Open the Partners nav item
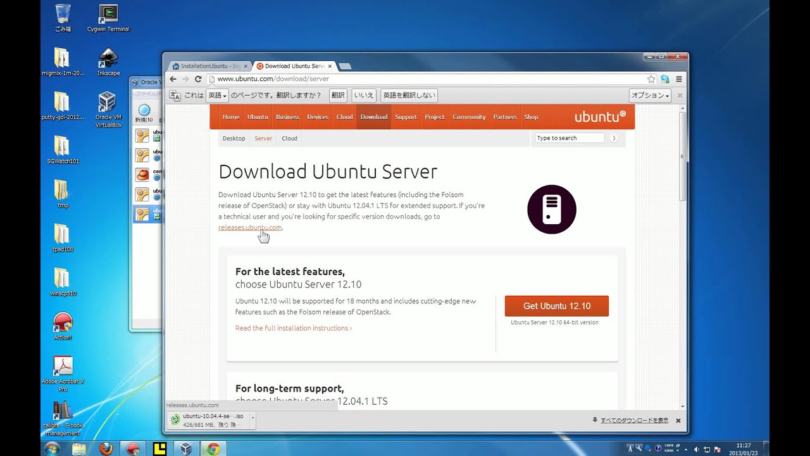This screenshot has width=810, height=456. 505,117
